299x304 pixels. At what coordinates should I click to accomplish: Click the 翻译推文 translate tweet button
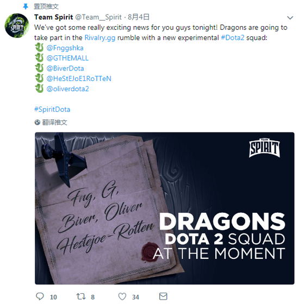coord(54,122)
